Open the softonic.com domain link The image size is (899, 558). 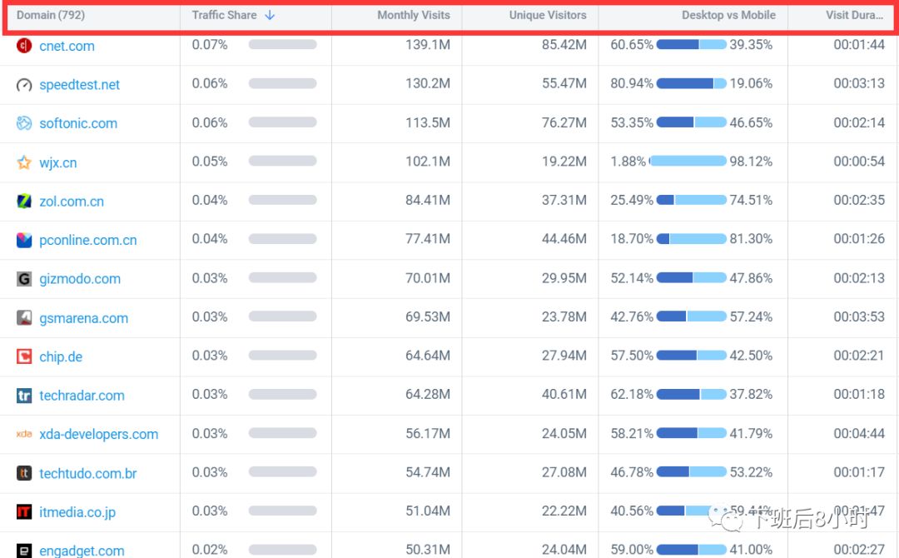(78, 123)
